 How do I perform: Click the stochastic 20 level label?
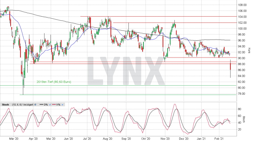(240, 129)
